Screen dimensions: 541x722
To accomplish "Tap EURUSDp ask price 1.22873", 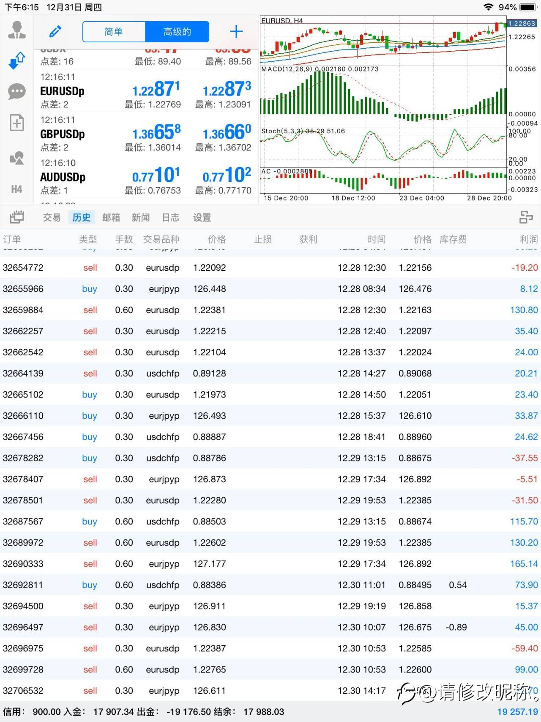I will click(x=227, y=89).
